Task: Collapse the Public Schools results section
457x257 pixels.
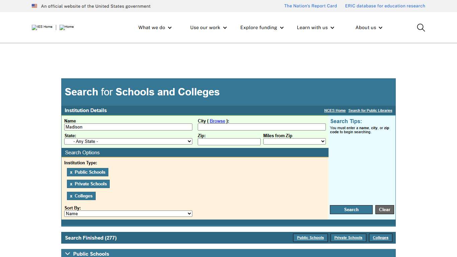Action: point(68,254)
